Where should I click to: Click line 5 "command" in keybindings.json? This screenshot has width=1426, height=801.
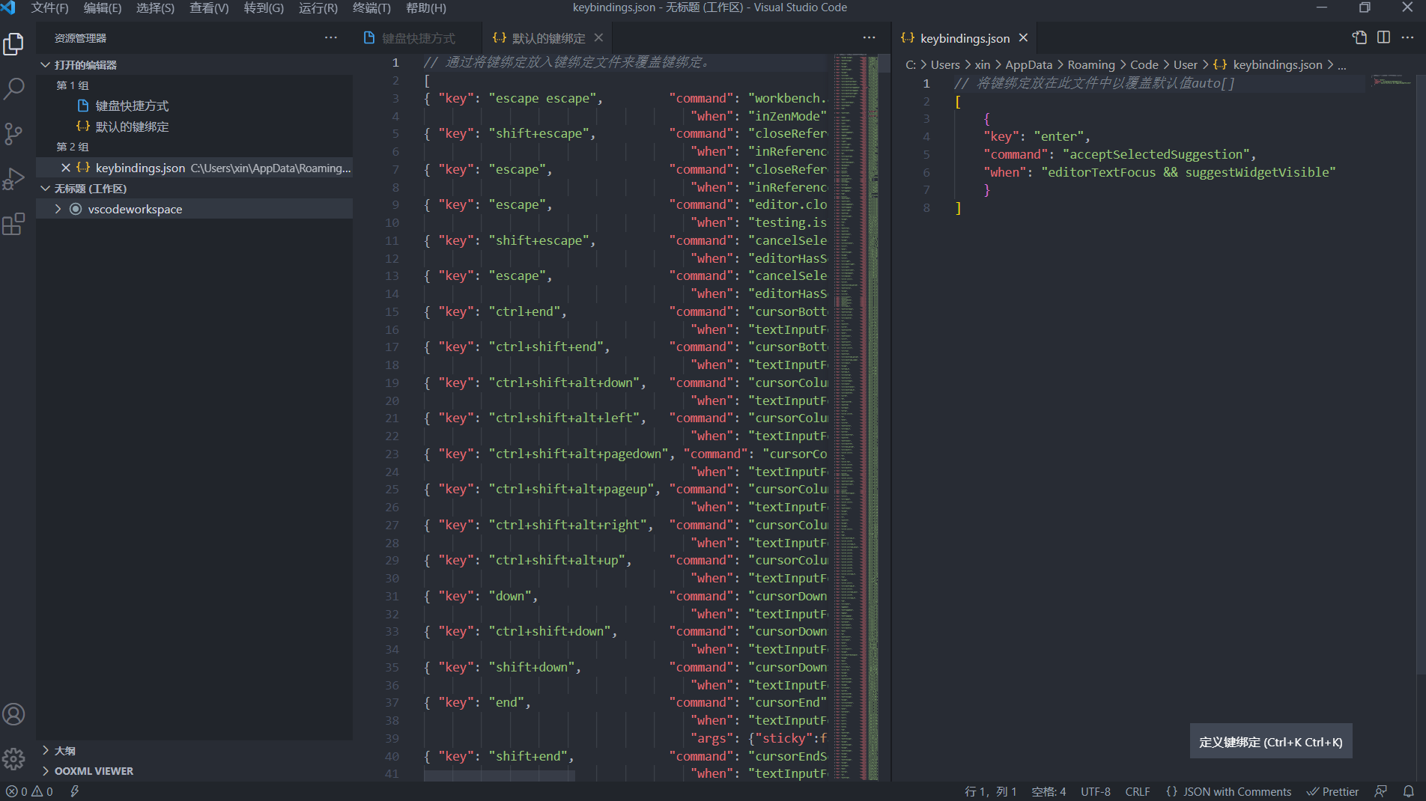(1016, 154)
